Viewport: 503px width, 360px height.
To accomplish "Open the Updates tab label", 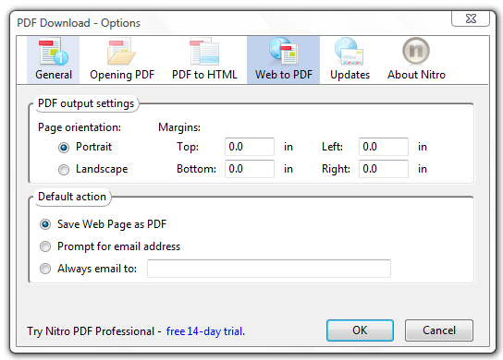I will (350, 75).
